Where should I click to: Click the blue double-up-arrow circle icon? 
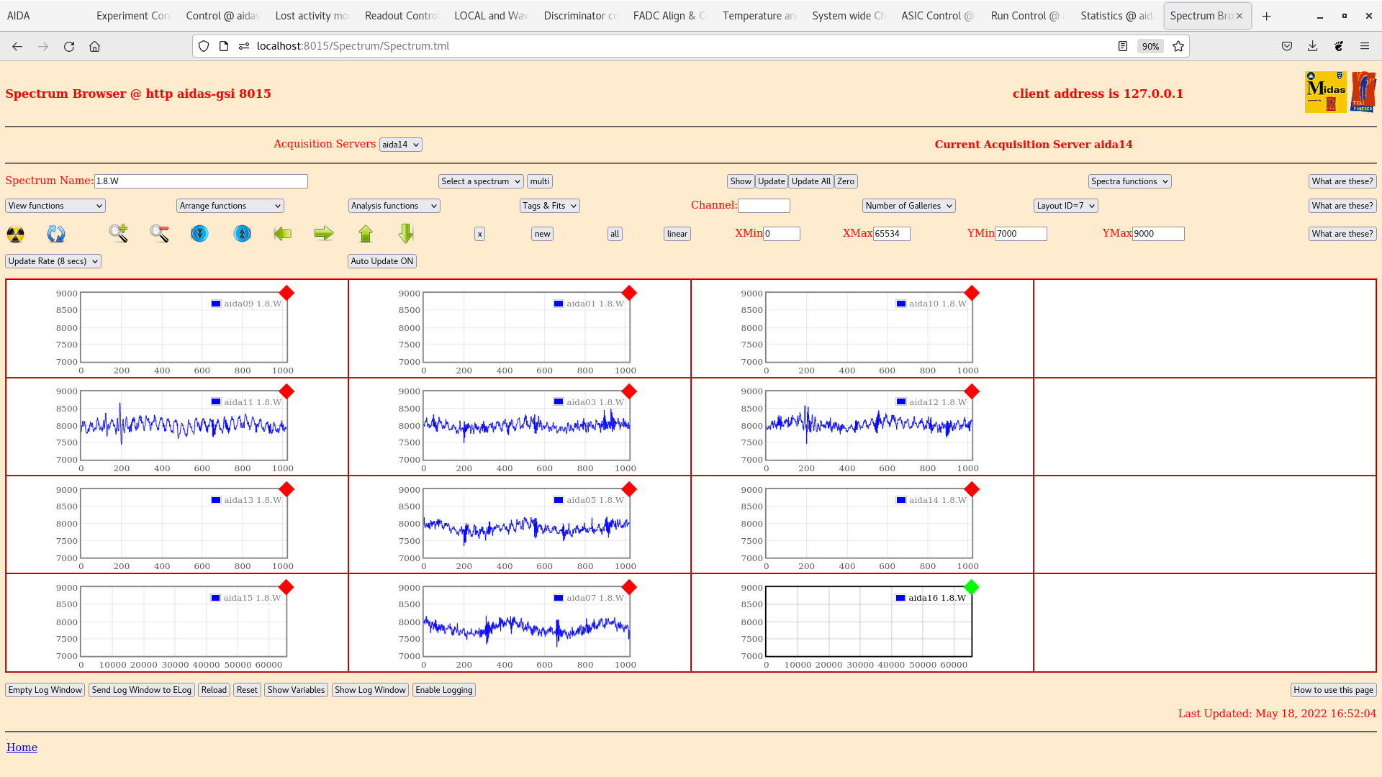tap(243, 233)
